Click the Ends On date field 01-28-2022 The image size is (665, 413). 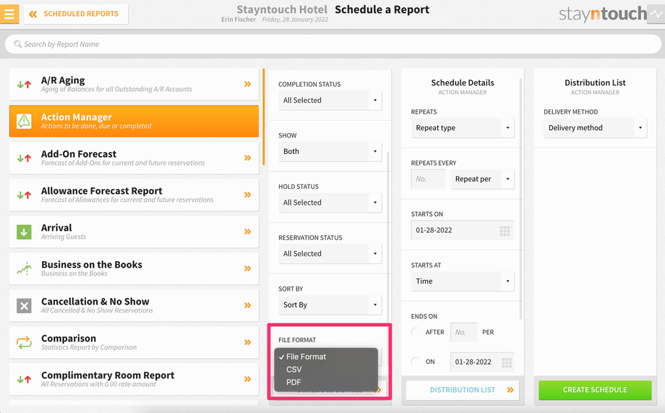pos(482,362)
